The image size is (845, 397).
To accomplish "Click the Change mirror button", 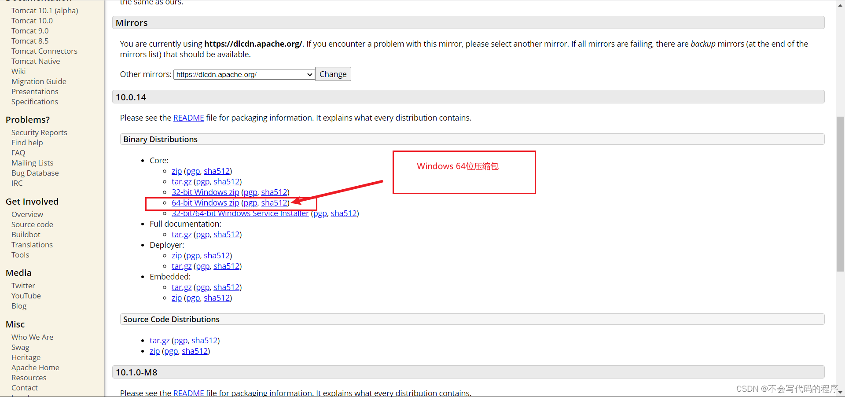I will (x=333, y=74).
